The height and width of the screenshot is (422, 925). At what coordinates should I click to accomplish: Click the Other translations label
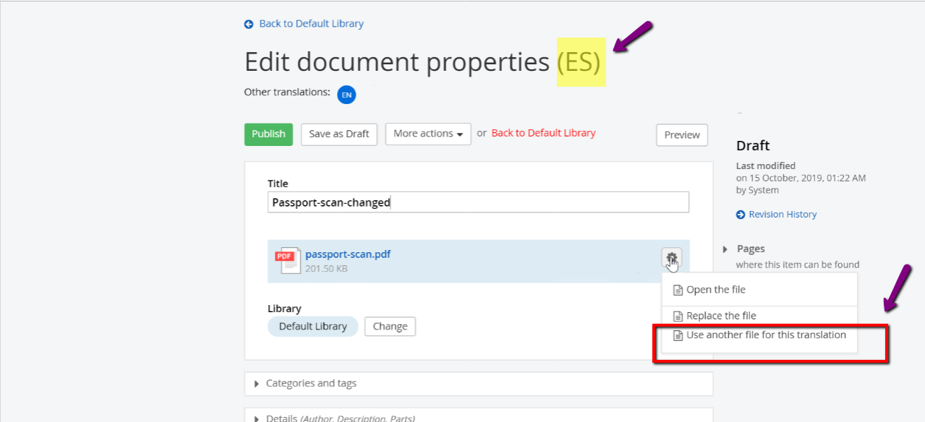click(x=287, y=92)
